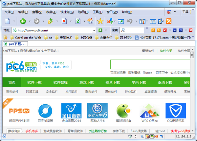The width and height of the screenshot is (197, 141).
Task: Toggle popup blocker status button
Action: tap(147, 136)
